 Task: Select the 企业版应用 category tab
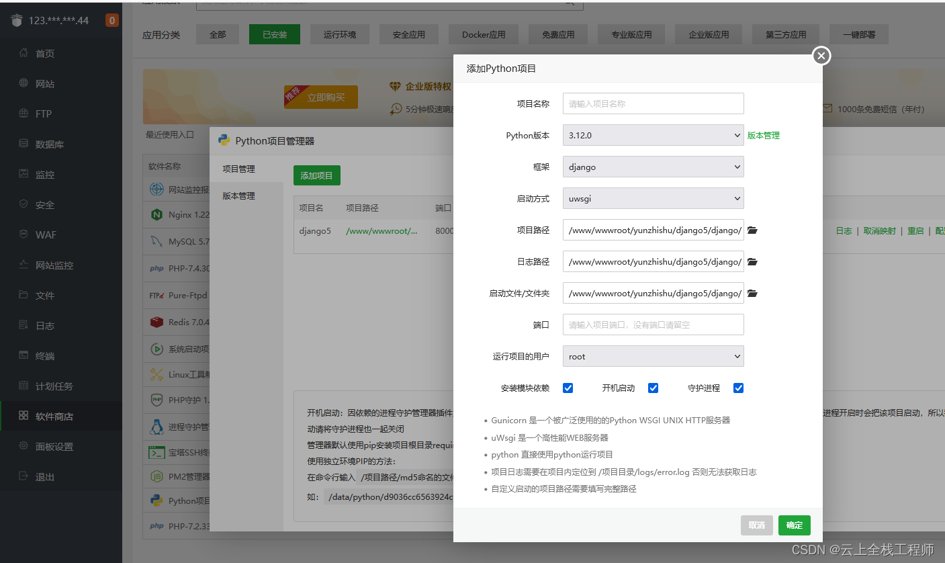coord(709,34)
